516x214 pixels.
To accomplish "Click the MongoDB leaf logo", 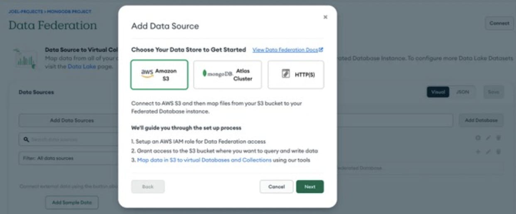I will [204, 73].
